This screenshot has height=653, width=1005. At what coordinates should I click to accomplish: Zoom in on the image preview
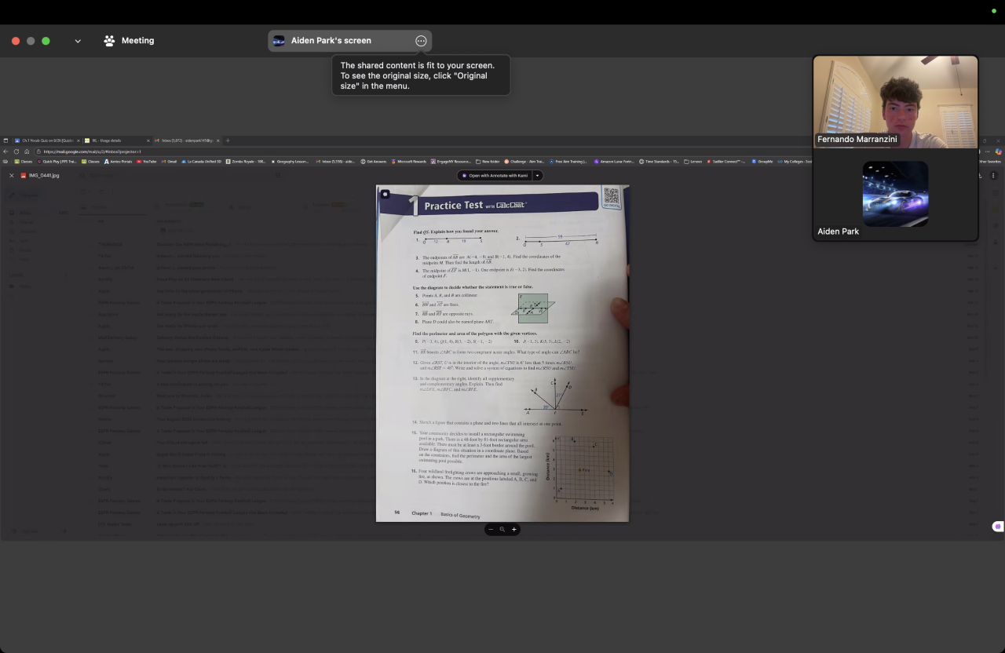click(514, 530)
